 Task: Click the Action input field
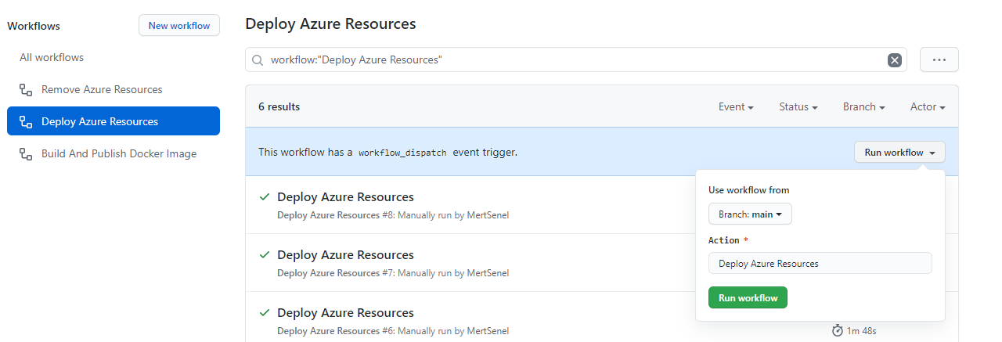tap(820, 264)
